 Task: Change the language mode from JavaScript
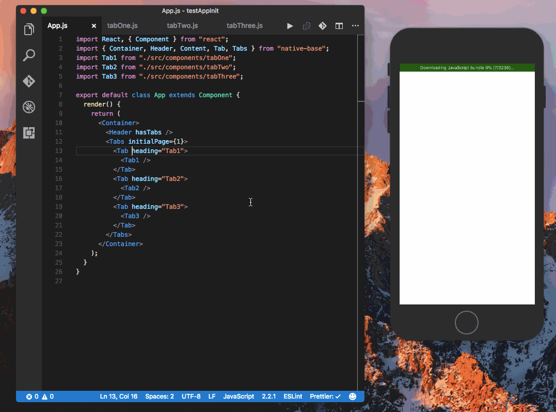[x=238, y=396]
